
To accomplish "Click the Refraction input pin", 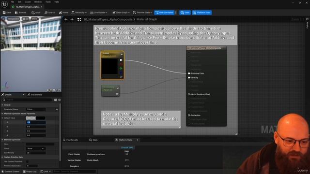I will 189,116.
